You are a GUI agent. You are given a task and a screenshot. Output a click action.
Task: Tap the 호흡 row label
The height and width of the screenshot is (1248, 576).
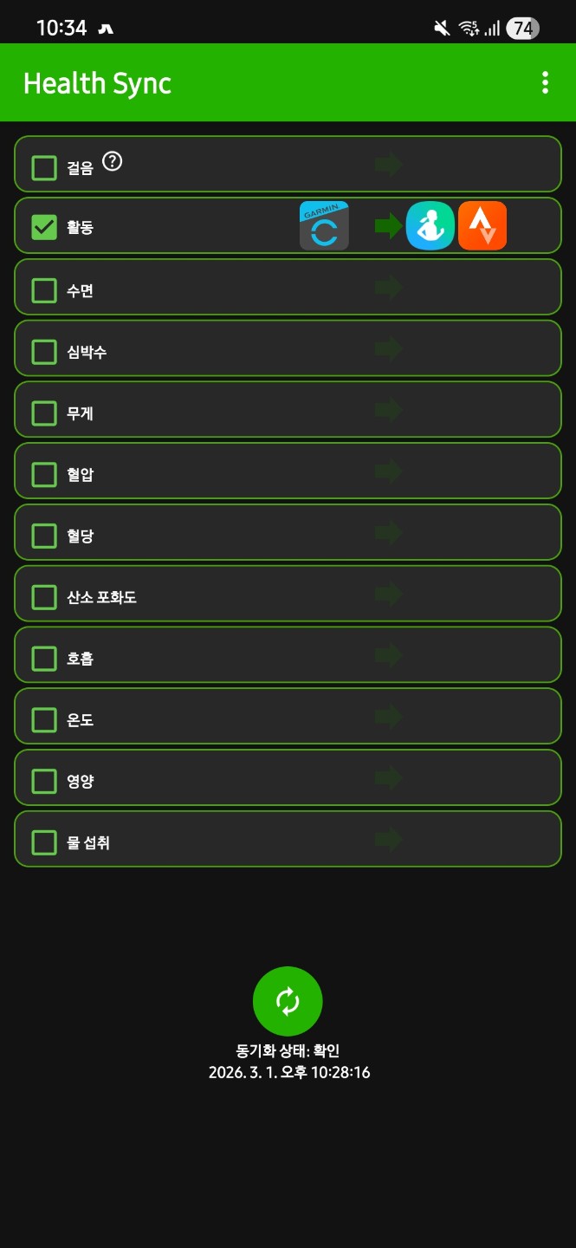[80, 659]
